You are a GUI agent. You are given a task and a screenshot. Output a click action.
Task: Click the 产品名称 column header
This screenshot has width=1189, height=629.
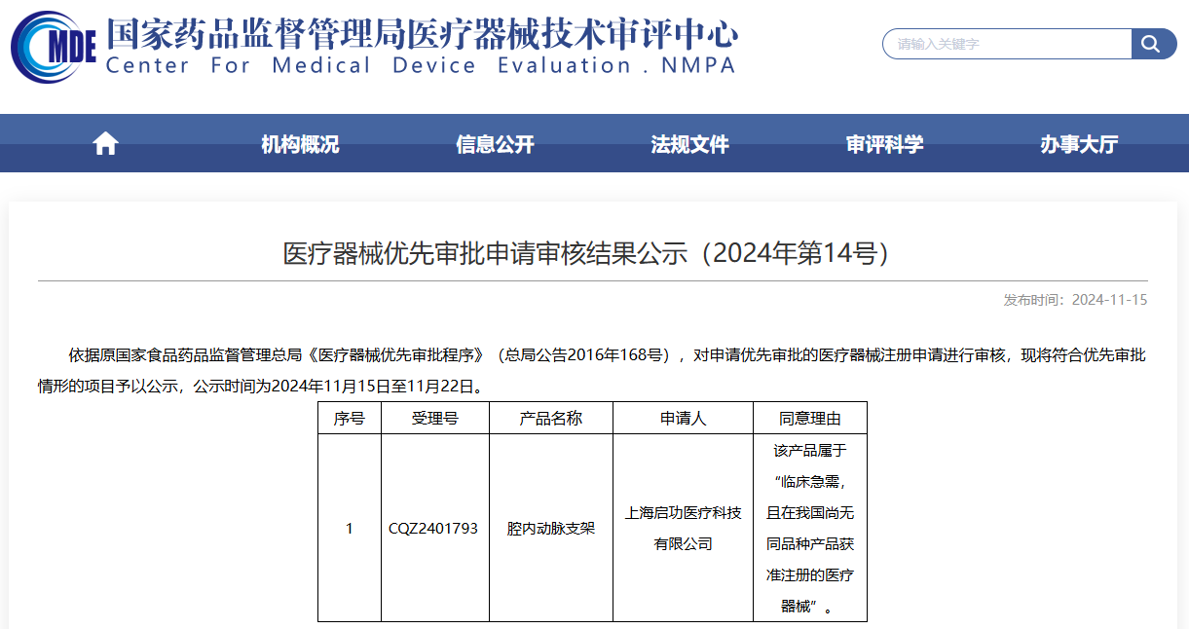tap(550, 418)
